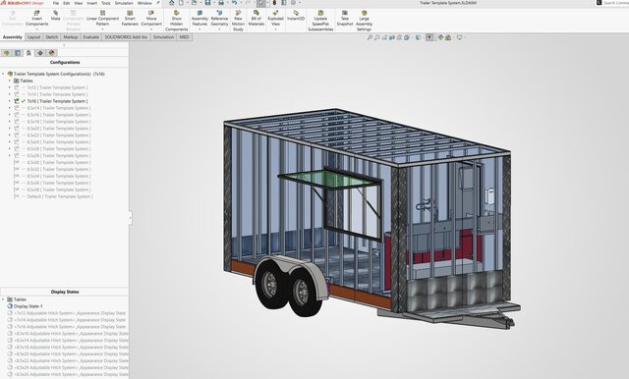Expand the active 7x16 configuration node
Screen dimensions: 629x379
point(10,101)
